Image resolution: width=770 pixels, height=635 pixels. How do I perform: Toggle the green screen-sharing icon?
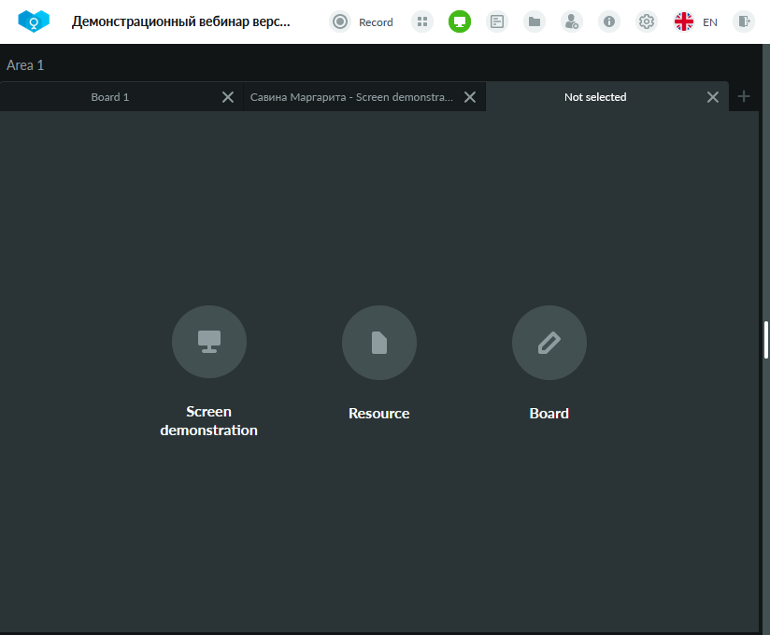click(460, 21)
